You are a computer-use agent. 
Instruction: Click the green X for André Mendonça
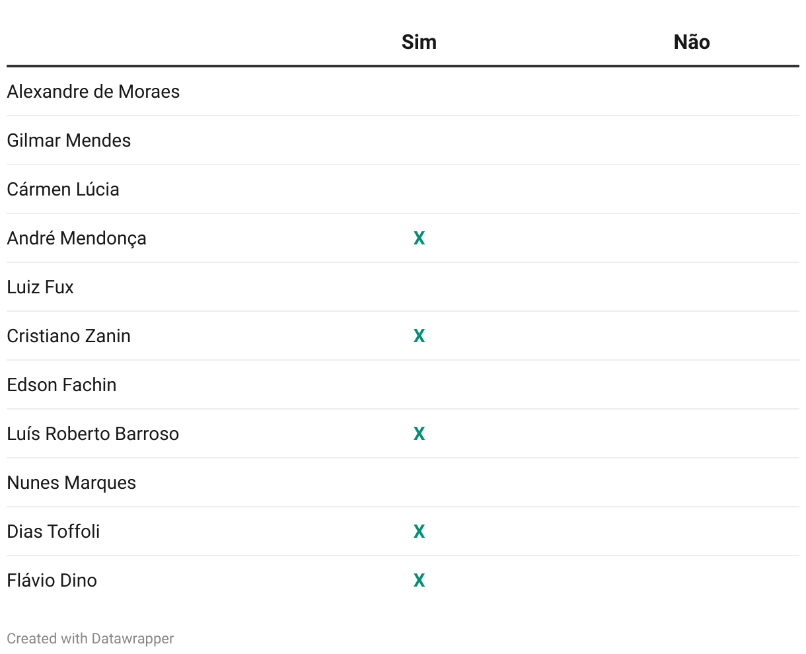[x=419, y=238]
